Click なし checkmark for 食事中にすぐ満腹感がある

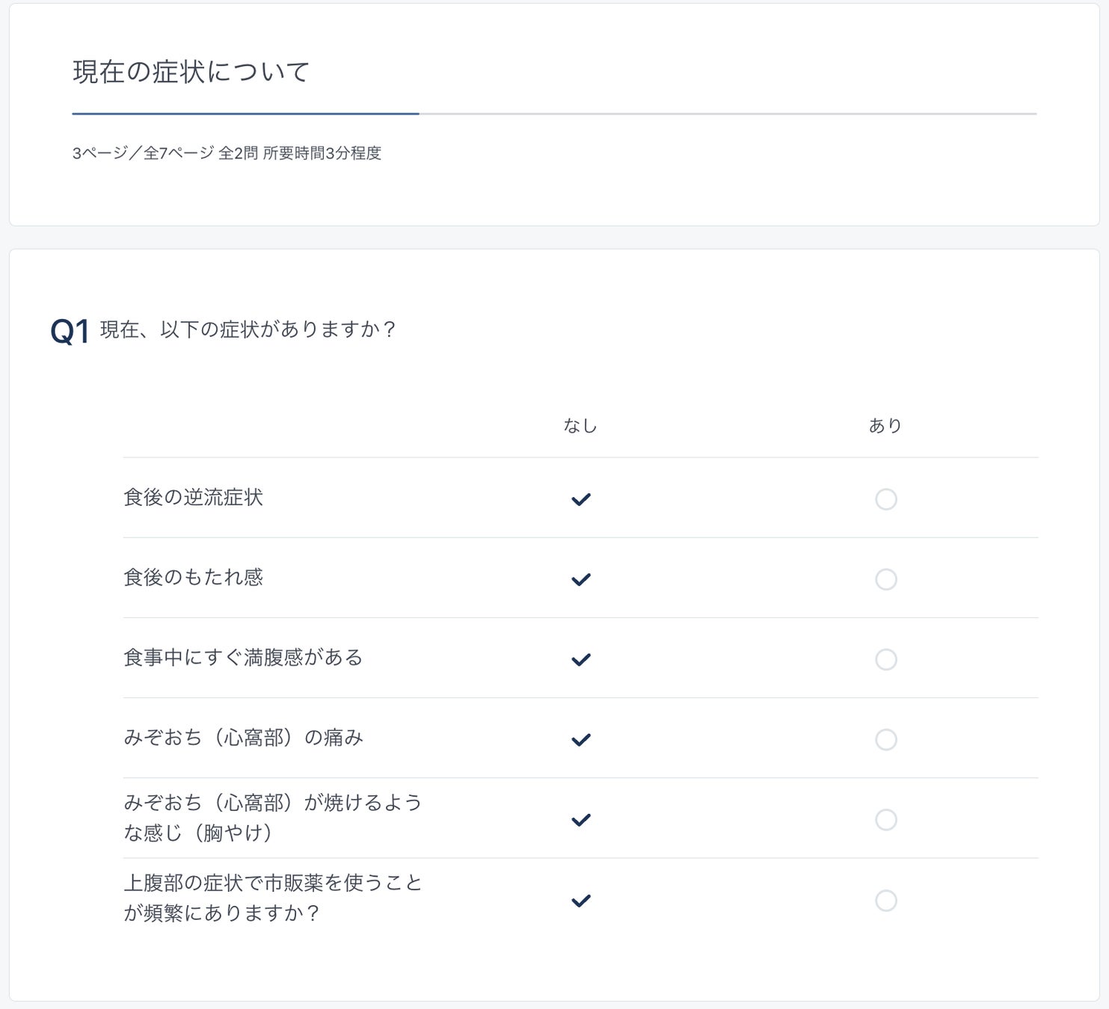coord(581,659)
